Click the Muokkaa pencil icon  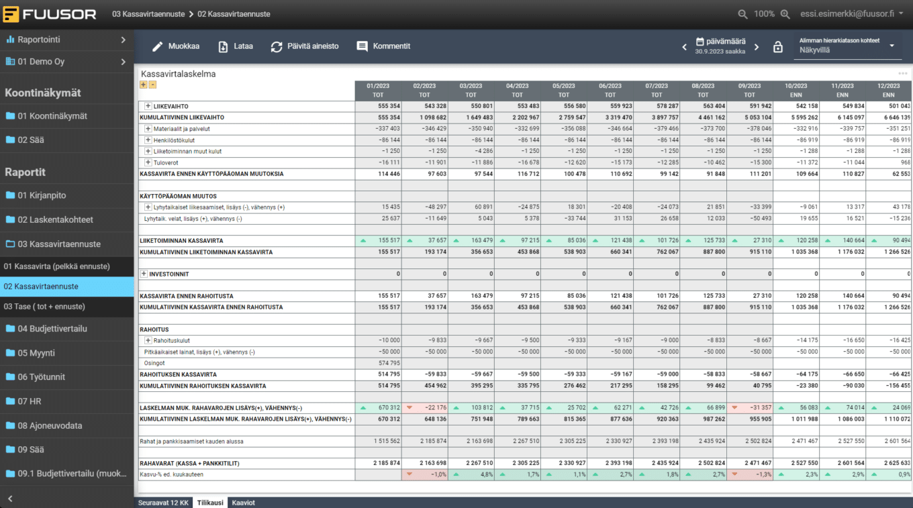click(x=158, y=46)
